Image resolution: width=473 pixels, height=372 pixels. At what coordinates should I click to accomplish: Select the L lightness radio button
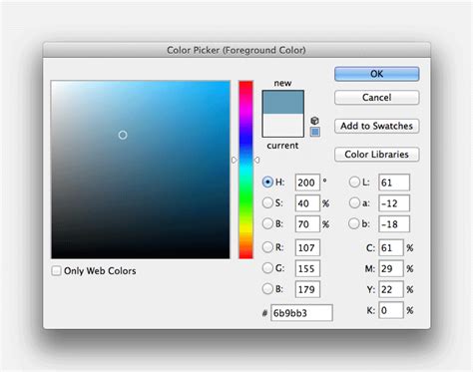pos(354,182)
